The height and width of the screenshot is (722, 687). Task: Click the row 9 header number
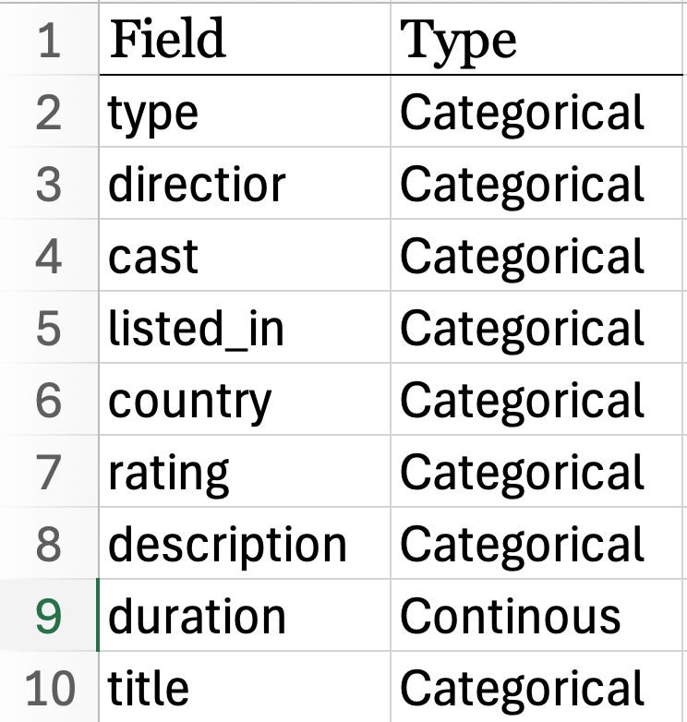click(x=48, y=617)
